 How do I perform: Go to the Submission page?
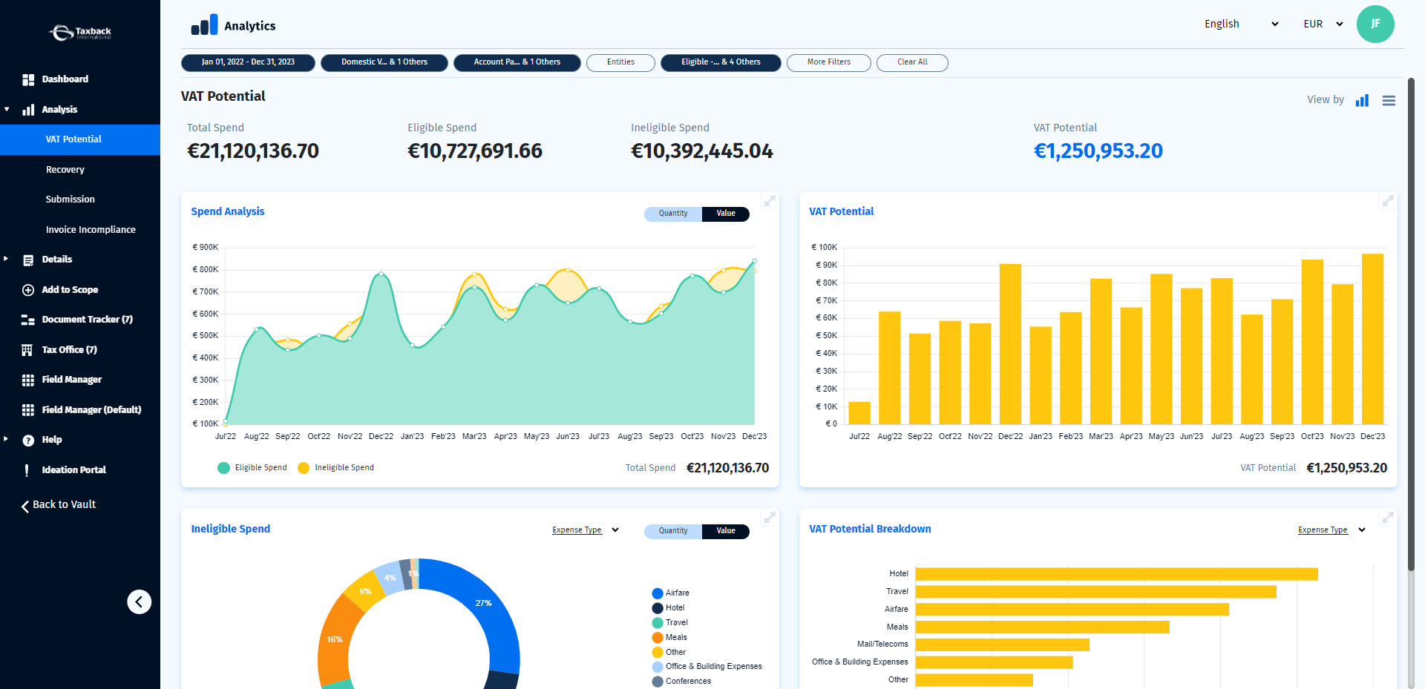click(x=71, y=200)
